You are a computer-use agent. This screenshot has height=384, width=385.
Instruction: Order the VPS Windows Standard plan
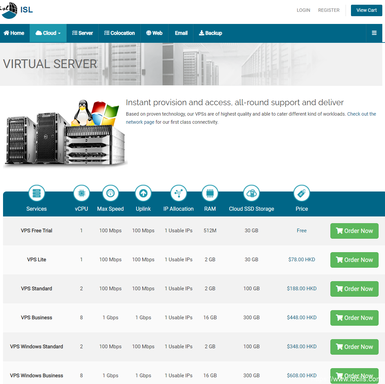[x=354, y=347]
